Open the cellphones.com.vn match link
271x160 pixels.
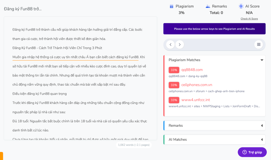(197, 85)
